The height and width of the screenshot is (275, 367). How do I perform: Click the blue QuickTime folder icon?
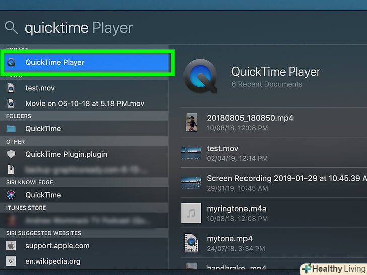11,129
